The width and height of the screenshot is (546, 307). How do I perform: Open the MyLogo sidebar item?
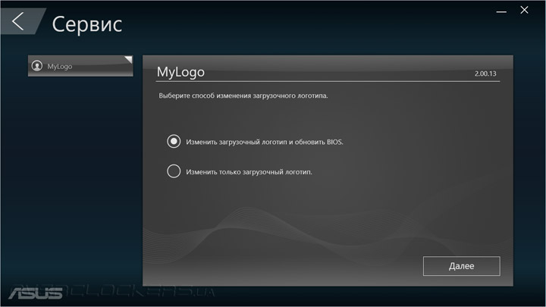(x=80, y=66)
